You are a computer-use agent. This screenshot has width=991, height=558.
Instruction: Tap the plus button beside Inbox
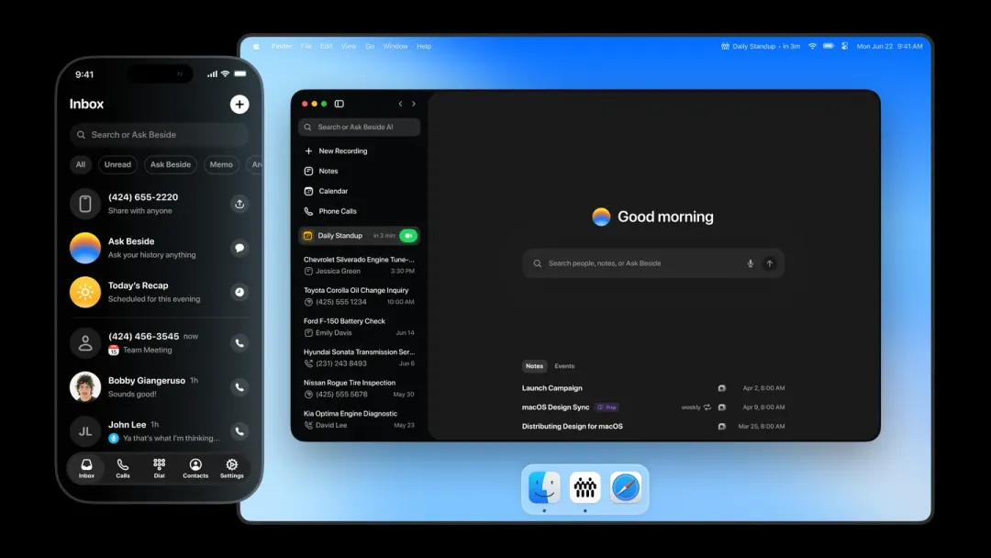point(239,105)
